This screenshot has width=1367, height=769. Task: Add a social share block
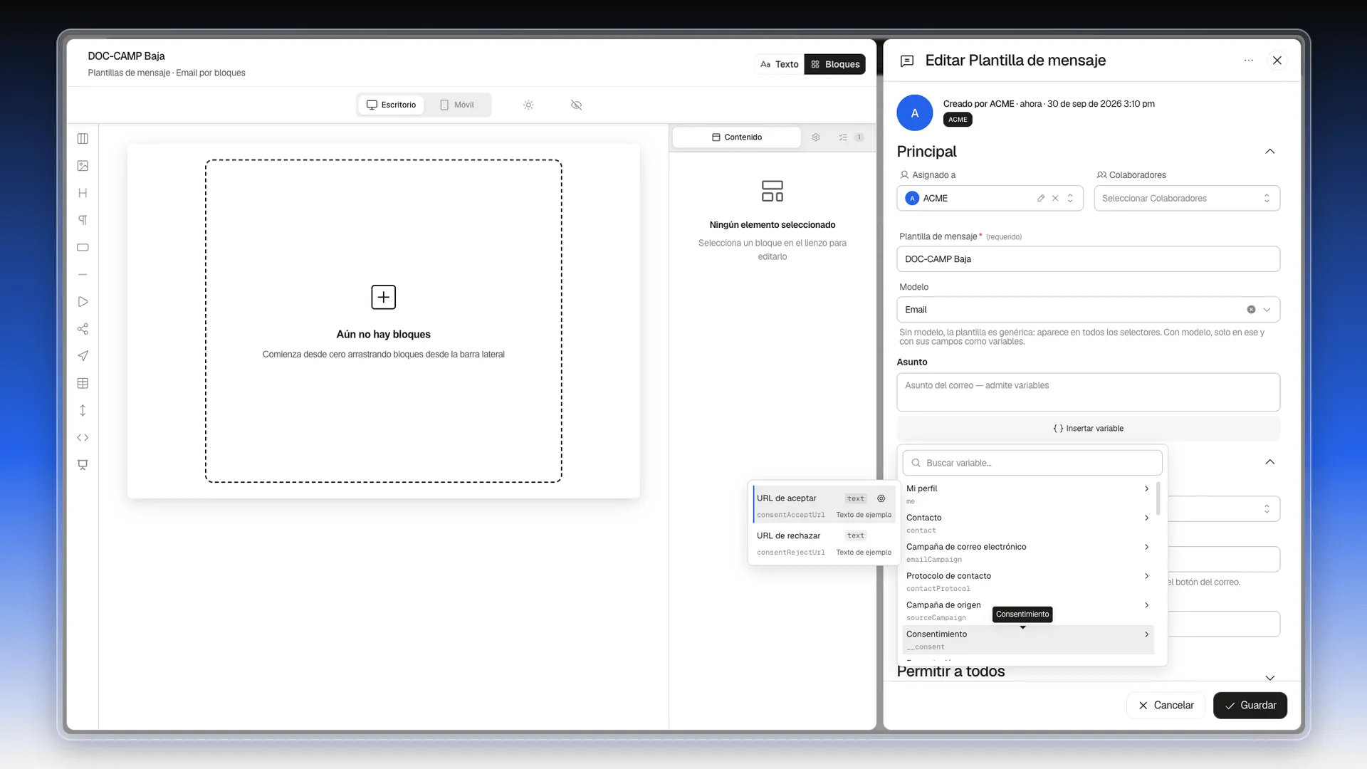click(x=83, y=329)
